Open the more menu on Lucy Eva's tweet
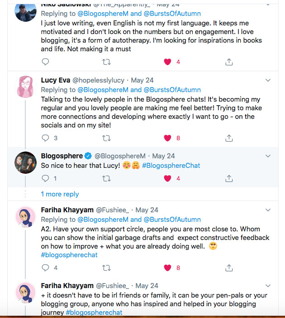 coord(267,80)
